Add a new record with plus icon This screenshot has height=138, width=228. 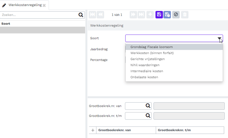point(150,15)
